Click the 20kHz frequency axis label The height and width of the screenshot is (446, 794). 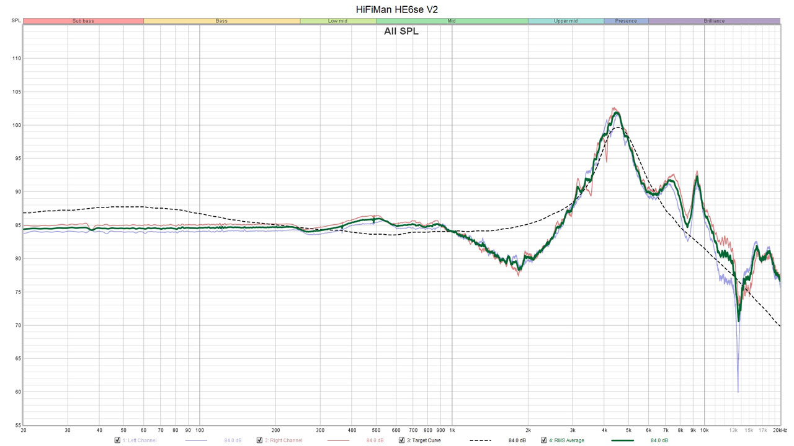pyautogui.click(x=780, y=430)
